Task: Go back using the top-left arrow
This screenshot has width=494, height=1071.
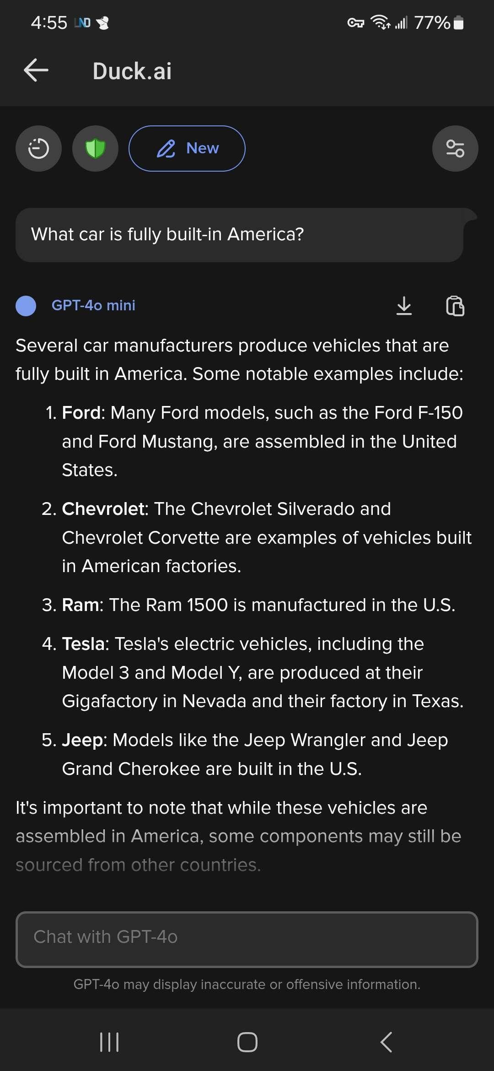Action: click(x=36, y=70)
